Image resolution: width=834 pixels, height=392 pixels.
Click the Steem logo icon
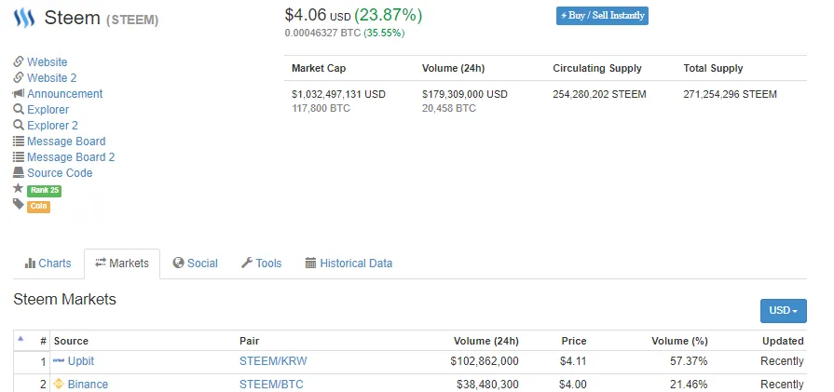(x=24, y=18)
